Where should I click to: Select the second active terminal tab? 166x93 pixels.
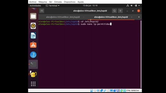coord(111,17)
